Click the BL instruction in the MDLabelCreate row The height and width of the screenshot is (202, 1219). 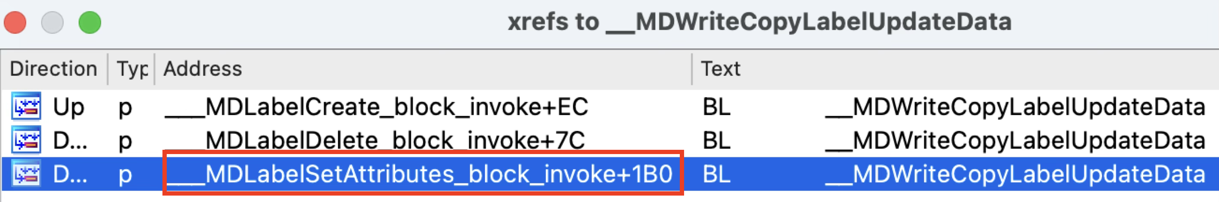point(716,107)
